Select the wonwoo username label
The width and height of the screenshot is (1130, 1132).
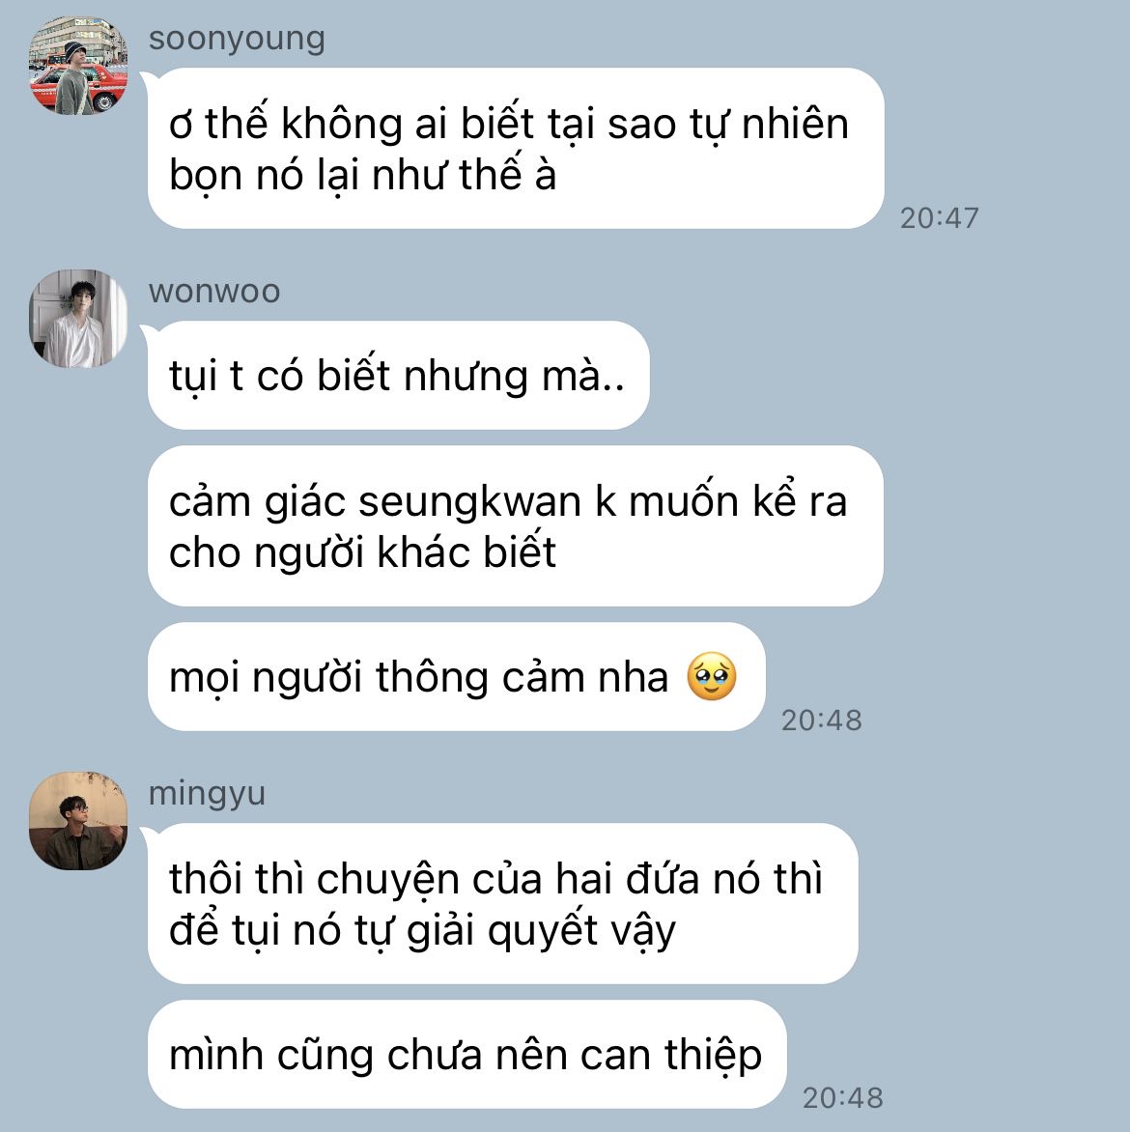[x=214, y=292]
